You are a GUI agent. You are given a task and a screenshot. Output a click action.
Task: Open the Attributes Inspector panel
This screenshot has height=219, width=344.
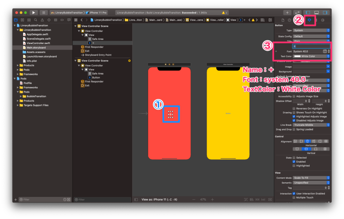[309, 19]
